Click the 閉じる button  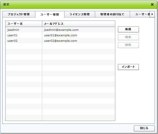[144, 128]
